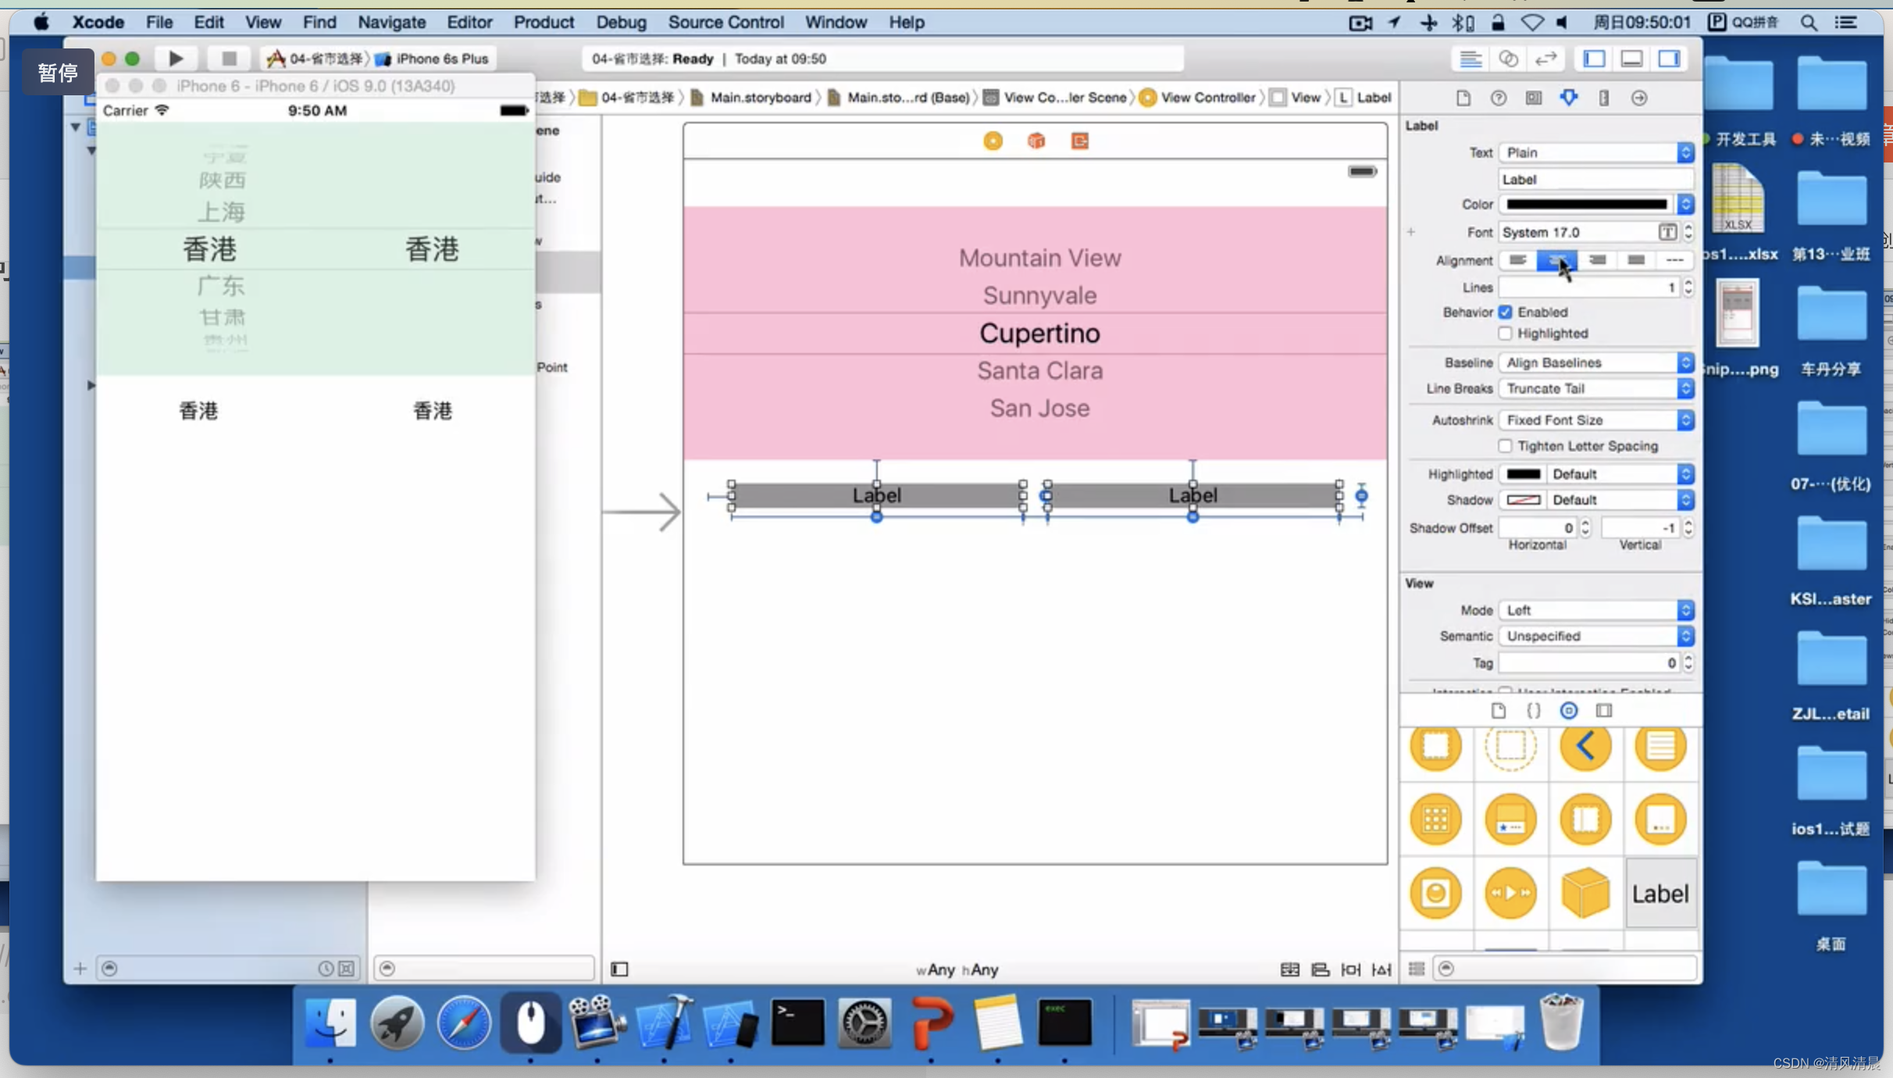Show the Standard editor
This screenshot has height=1078, width=1893.
pos(1471,59)
